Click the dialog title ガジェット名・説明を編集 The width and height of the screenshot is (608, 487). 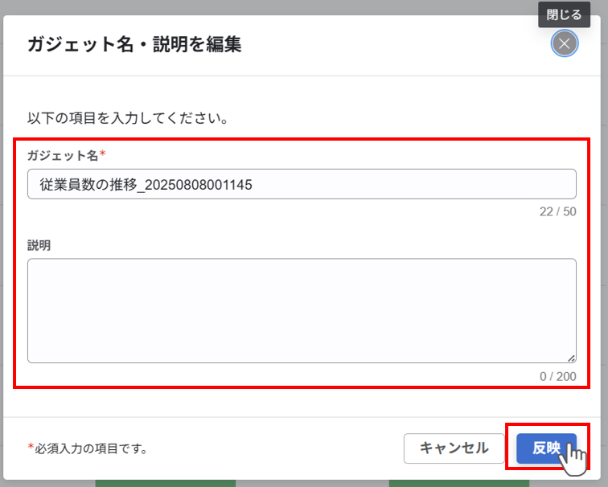tap(134, 44)
